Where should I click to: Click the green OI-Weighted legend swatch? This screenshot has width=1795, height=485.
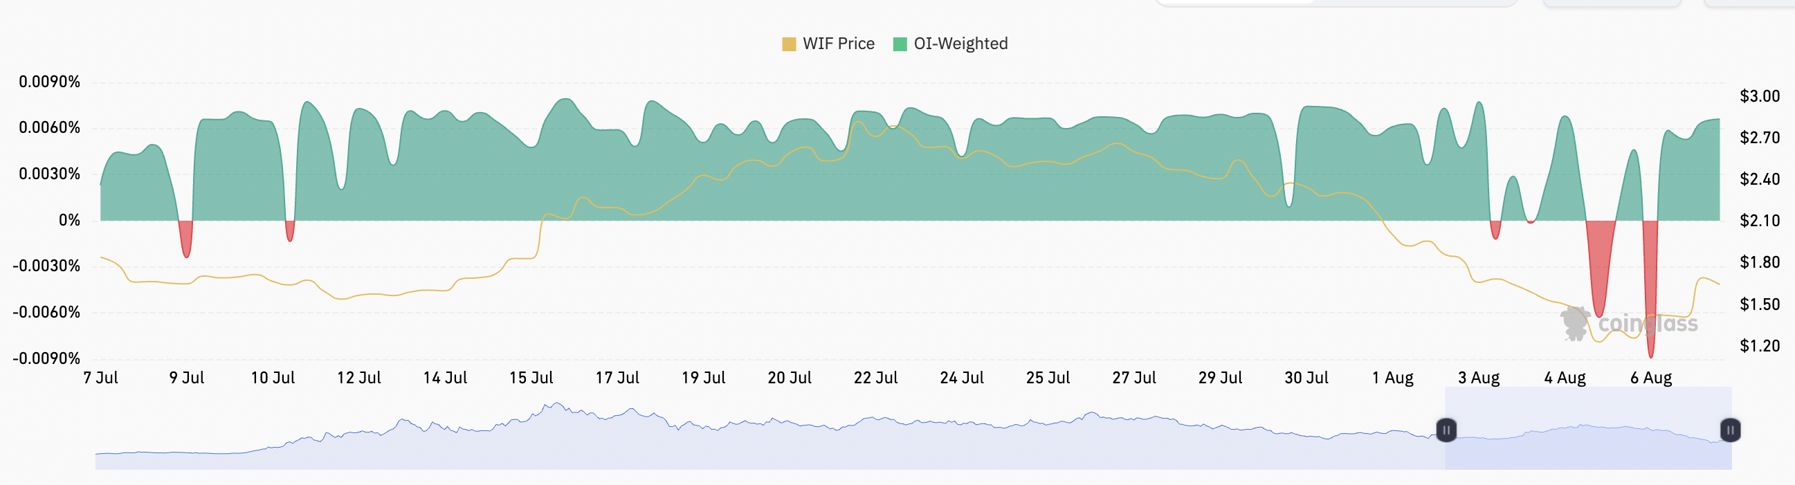[x=900, y=44]
